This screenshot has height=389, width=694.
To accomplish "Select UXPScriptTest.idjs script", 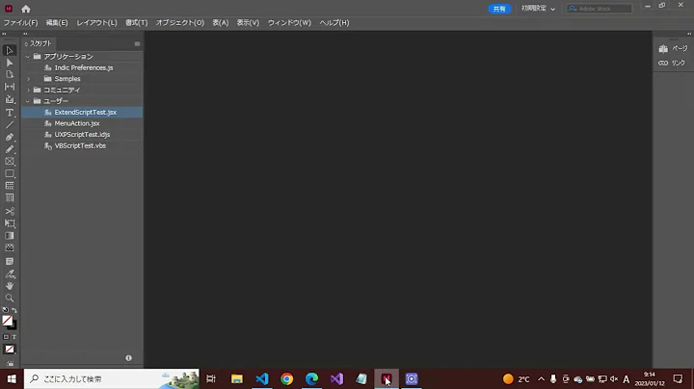I will point(83,135).
